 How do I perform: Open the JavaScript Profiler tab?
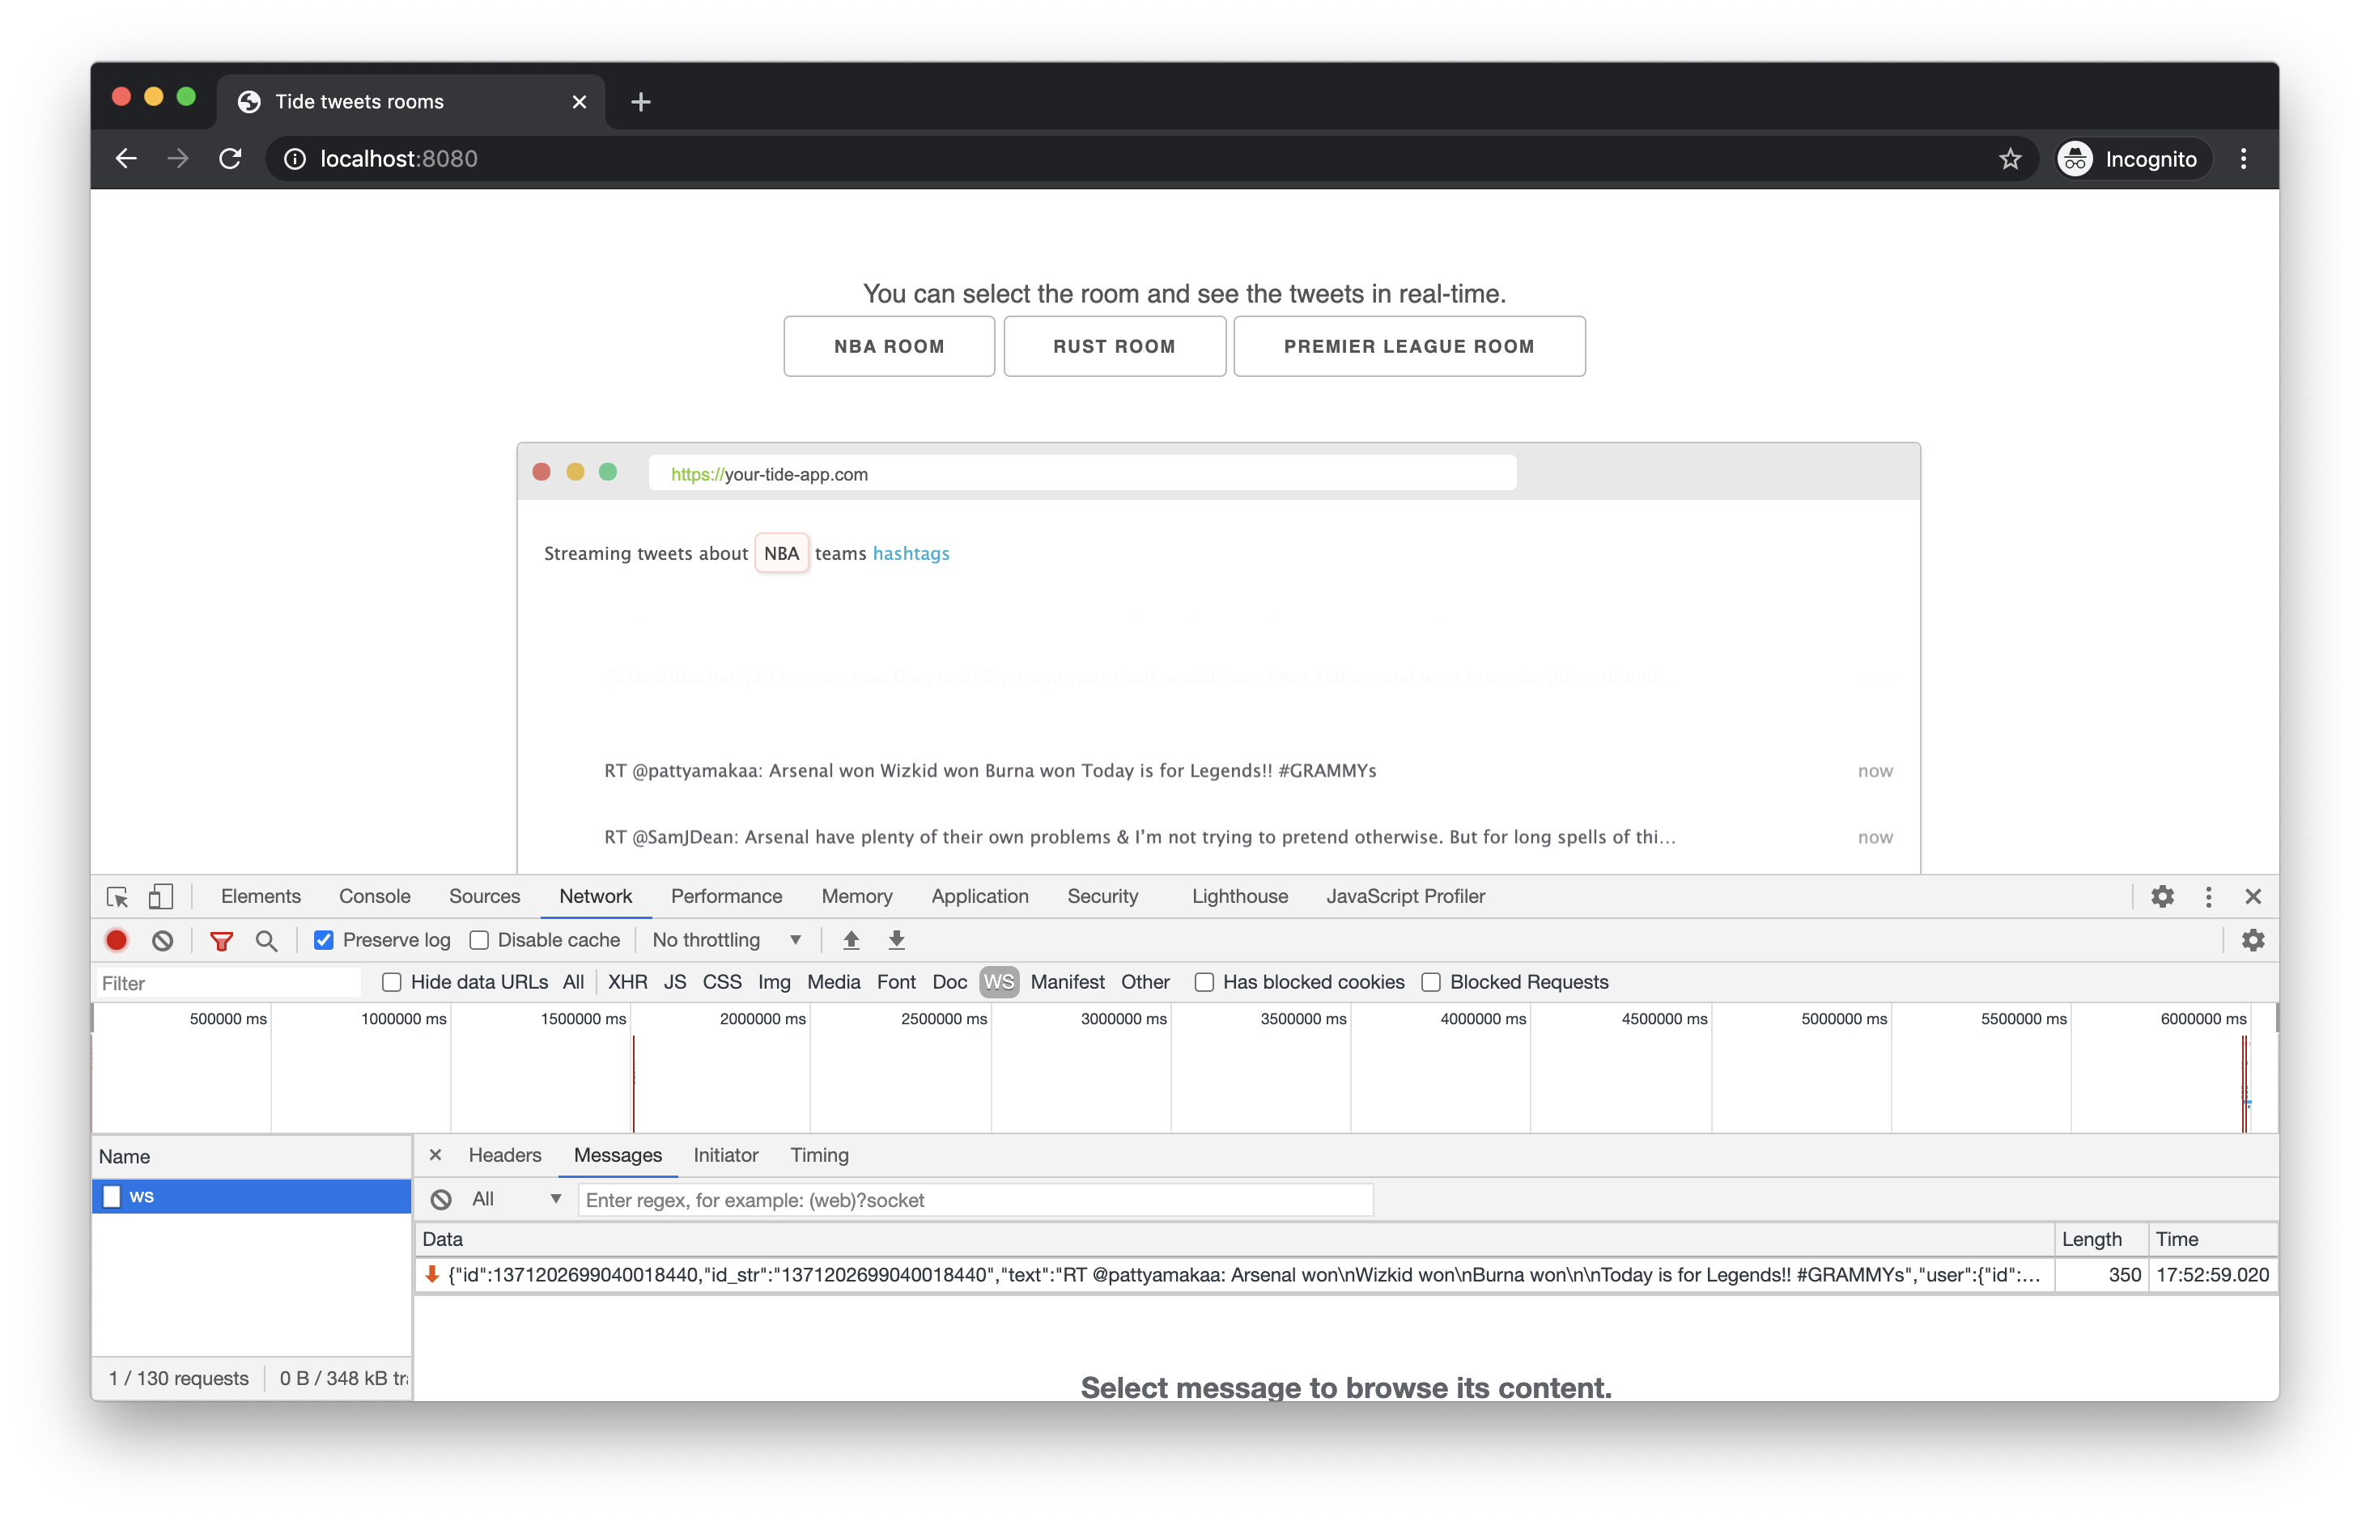pos(1405,896)
